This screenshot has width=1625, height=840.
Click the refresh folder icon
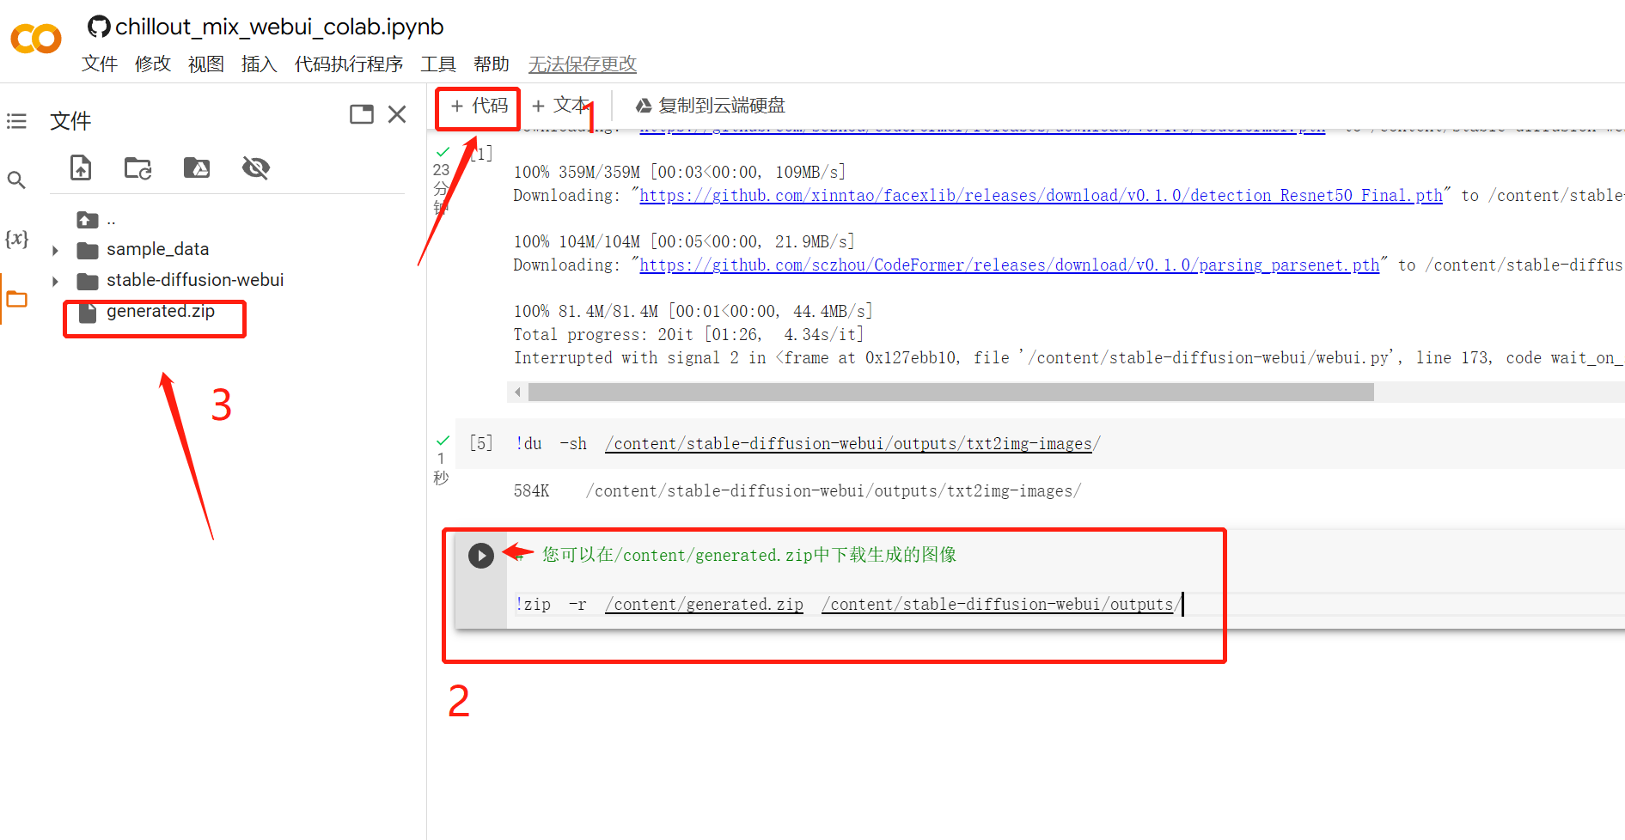137,167
